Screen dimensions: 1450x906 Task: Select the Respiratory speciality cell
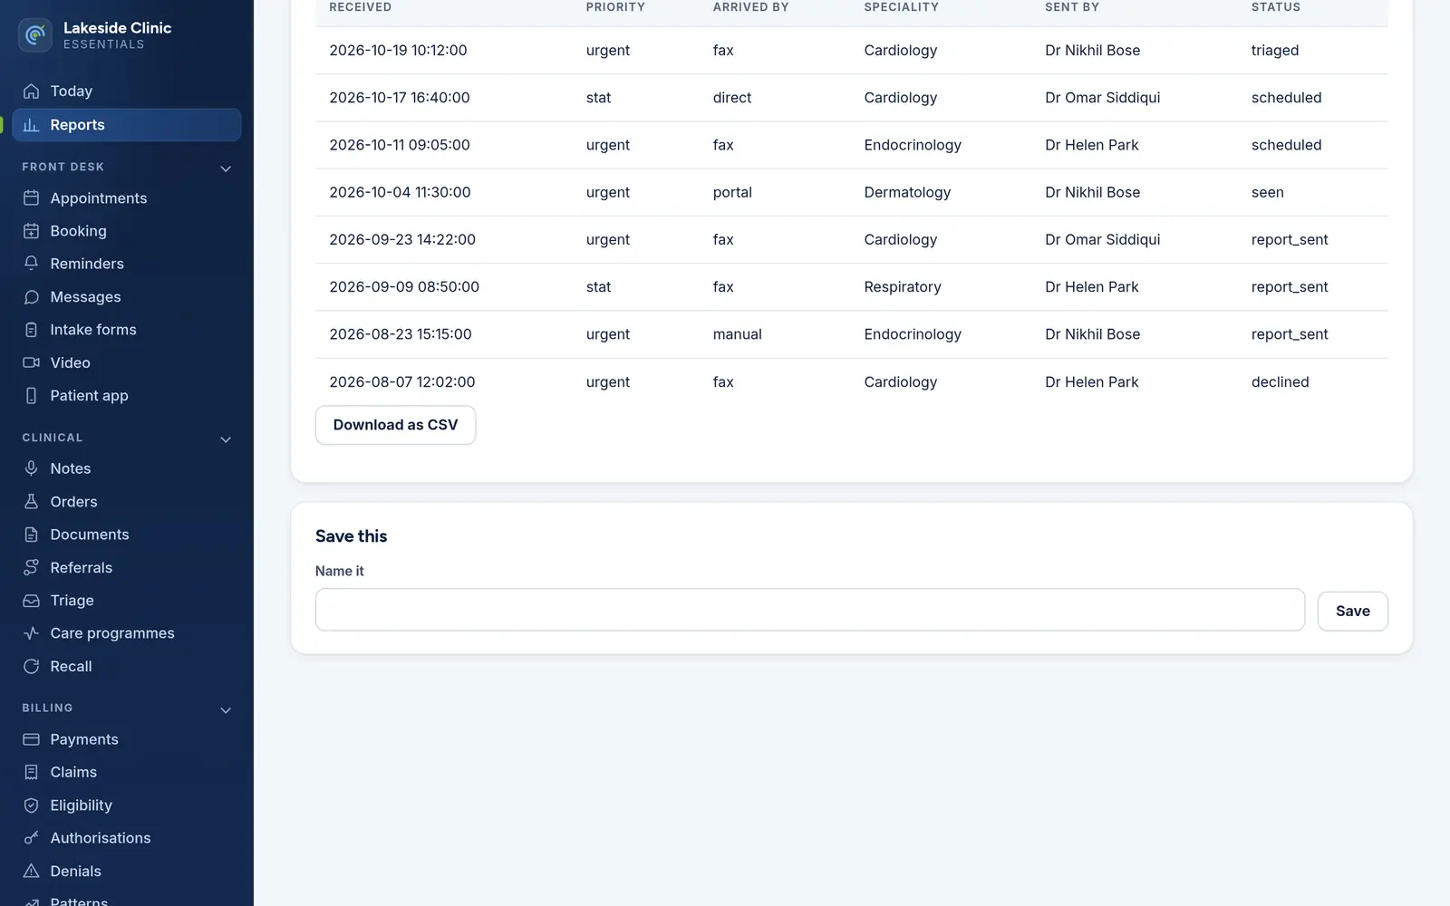903,287
